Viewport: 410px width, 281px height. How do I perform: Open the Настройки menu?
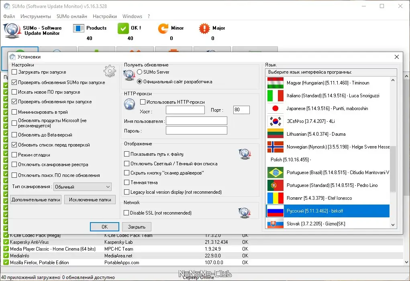click(104, 16)
